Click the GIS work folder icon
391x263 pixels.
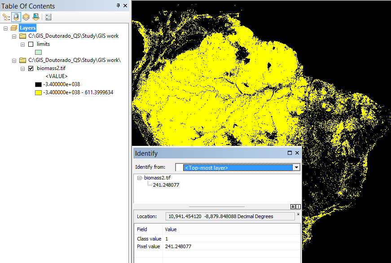pyautogui.click(x=22, y=36)
